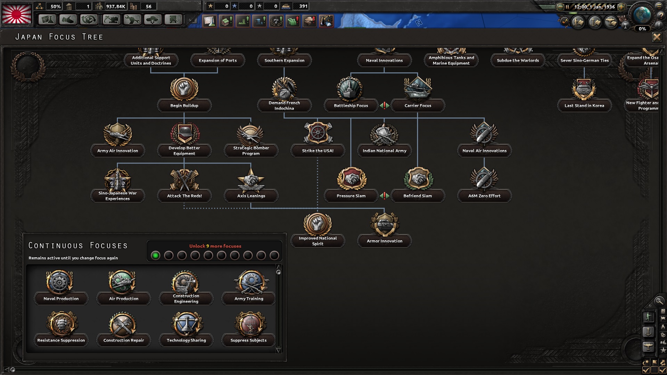Click the globe world tension icon
Viewport: 667px width, 375px height.
(642, 15)
